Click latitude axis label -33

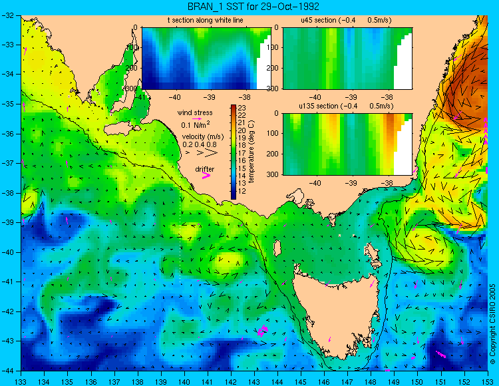click(x=8, y=45)
